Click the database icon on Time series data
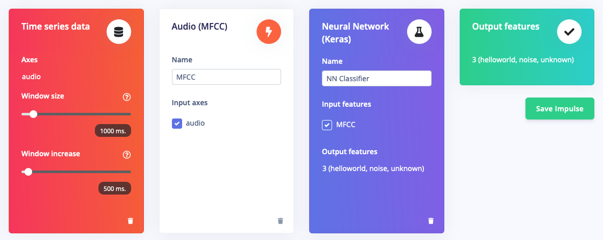 [x=119, y=32]
